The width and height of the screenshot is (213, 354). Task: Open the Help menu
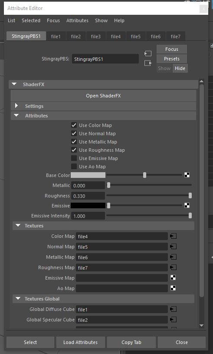tap(119, 20)
